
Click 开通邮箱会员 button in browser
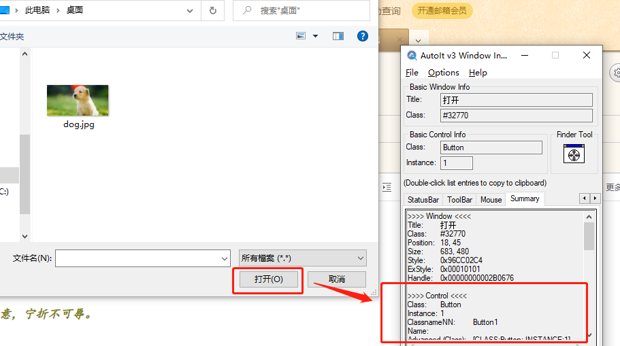[x=442, y=11]
